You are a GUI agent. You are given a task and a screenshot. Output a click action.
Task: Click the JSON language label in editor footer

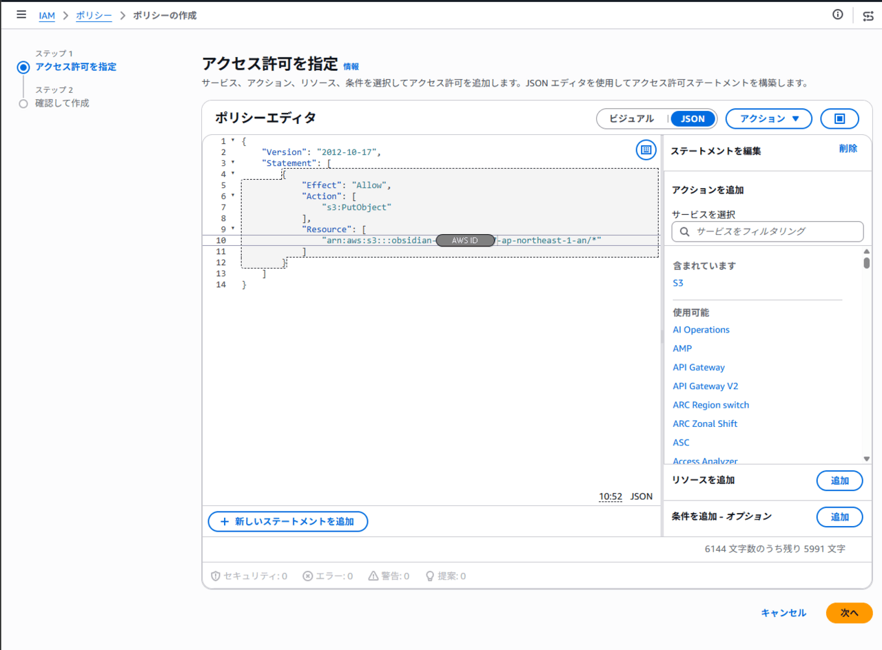[x=642, y=496]
